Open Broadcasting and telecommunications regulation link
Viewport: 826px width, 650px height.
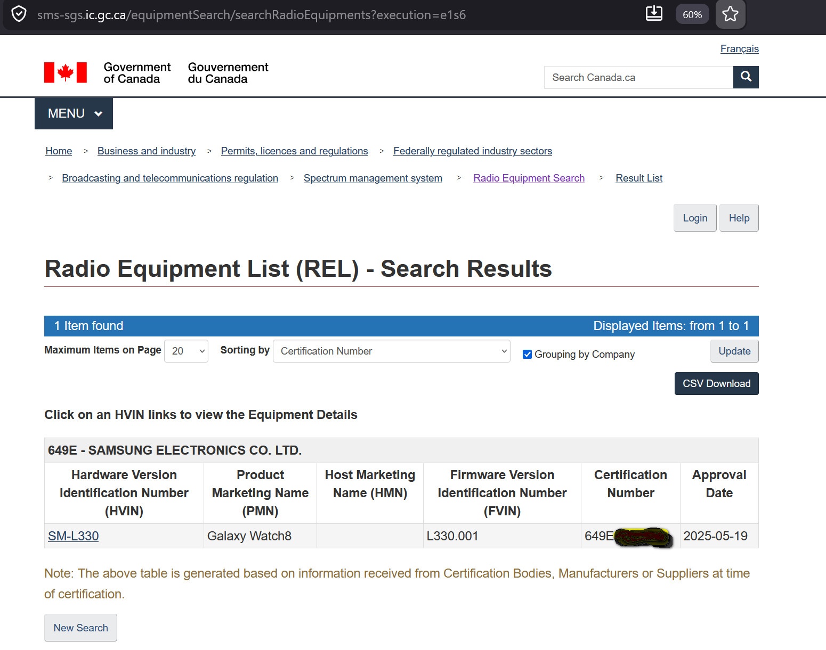170,178
